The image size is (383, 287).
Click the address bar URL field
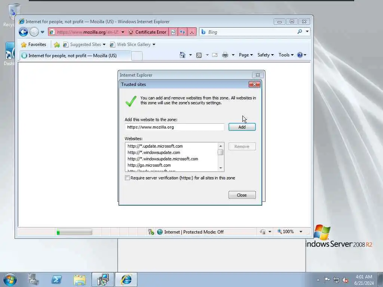[87, 32]
